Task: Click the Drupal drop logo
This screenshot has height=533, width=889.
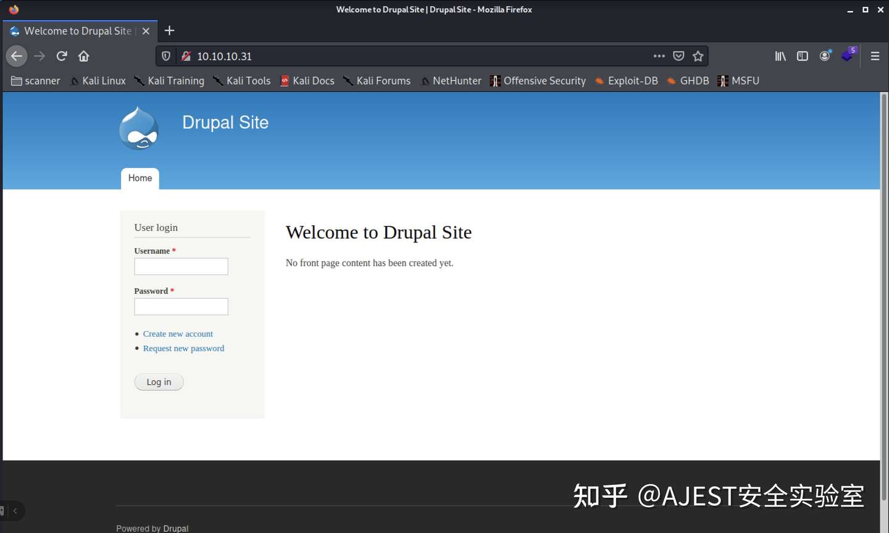Action: pyautogui.click(x=139, y=128)
